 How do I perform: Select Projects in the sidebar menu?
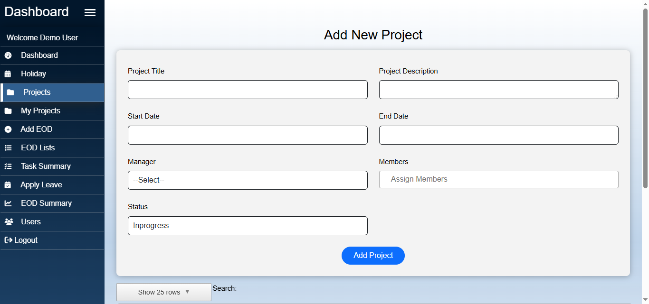(x=37, y=92)
